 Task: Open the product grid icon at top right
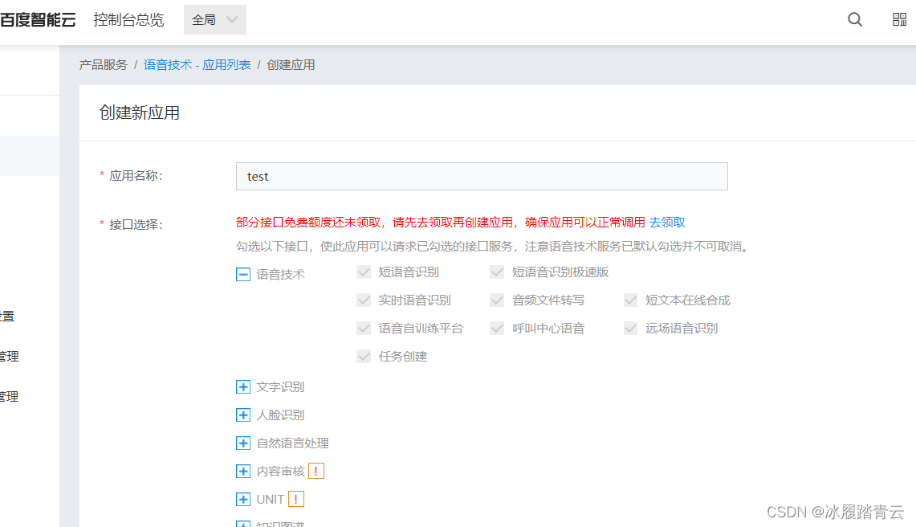click(899, 19)
